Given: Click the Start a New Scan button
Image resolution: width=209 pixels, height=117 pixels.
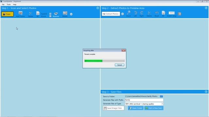Looking at the screenshot, I should coord(154,108).
